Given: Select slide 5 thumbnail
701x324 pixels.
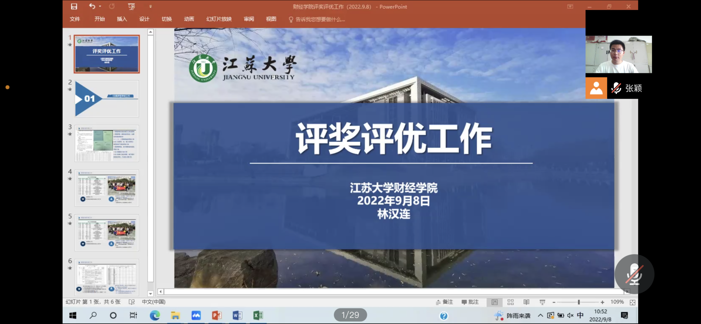Looking at the screenshot, I should point(107,233).
